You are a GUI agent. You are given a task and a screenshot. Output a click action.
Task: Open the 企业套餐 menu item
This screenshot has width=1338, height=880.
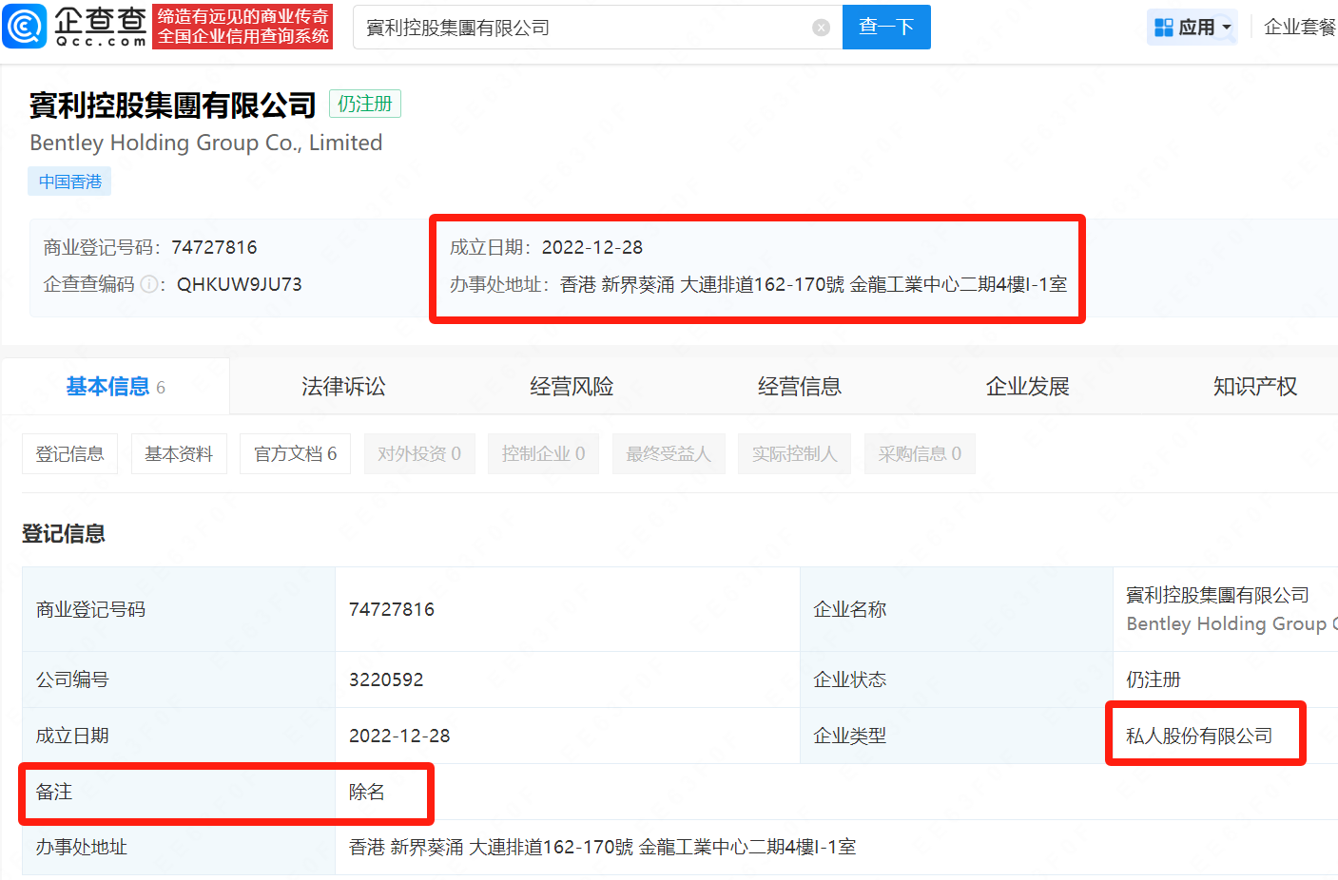[x=1299, y=27]
